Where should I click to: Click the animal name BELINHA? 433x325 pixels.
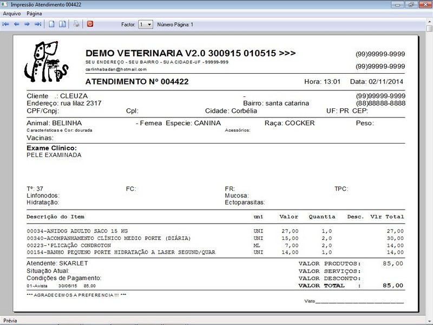coord(67,123)
